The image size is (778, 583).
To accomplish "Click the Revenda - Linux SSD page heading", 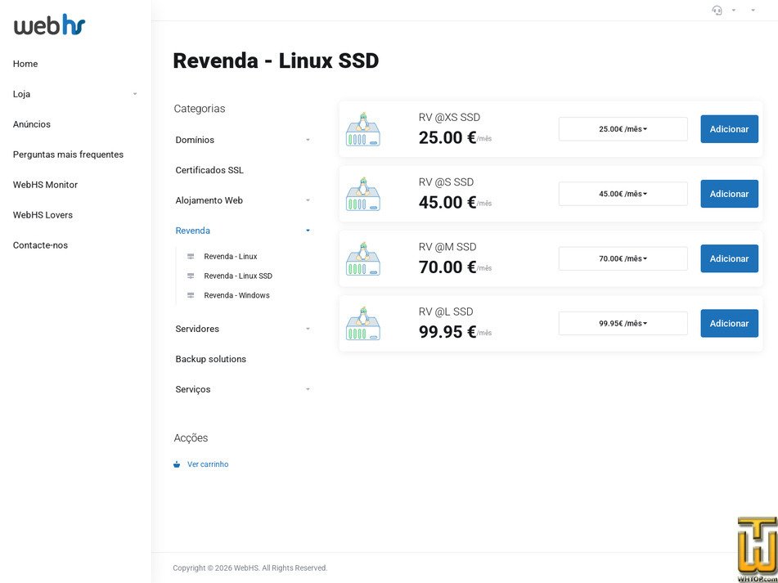I will coord(276,61).
